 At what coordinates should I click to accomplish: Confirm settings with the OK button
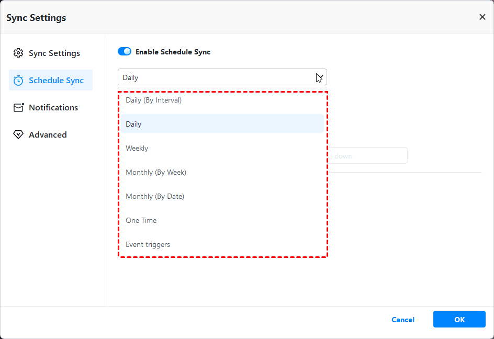(x=459, y=320)
